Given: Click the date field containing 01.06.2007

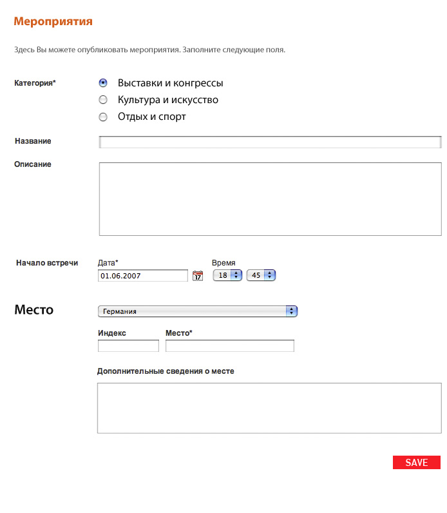Looking at the screenshot, I should (x=142, y=276).
